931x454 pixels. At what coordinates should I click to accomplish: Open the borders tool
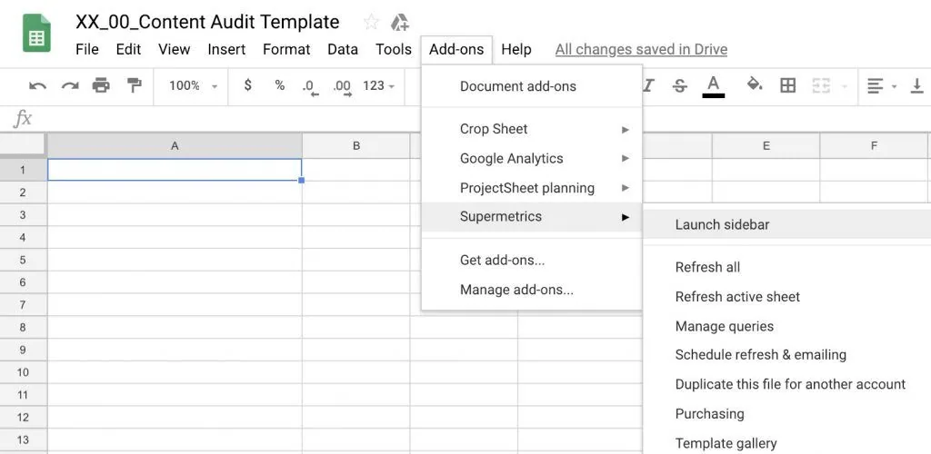click(x=787, y=86)
